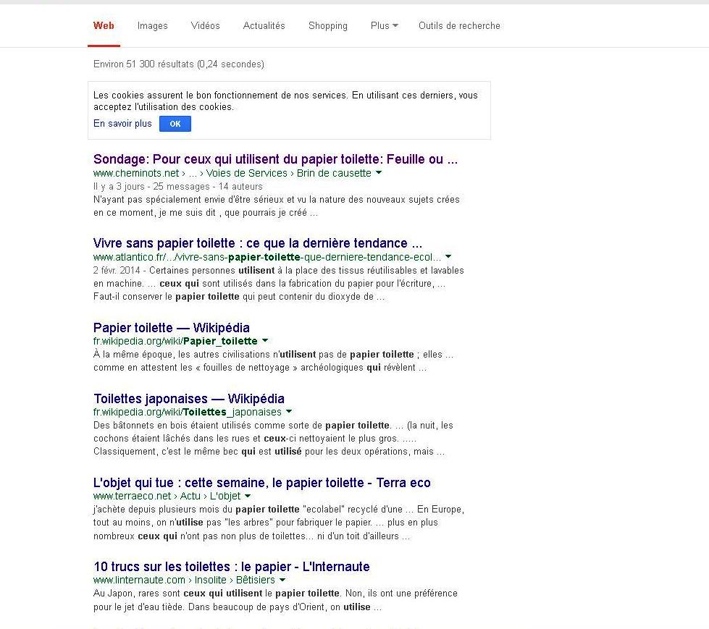This screenshot has height=629, width=709.
Task: Click dropdown arrow beside atlantico.fr URL
Action: 448,257
